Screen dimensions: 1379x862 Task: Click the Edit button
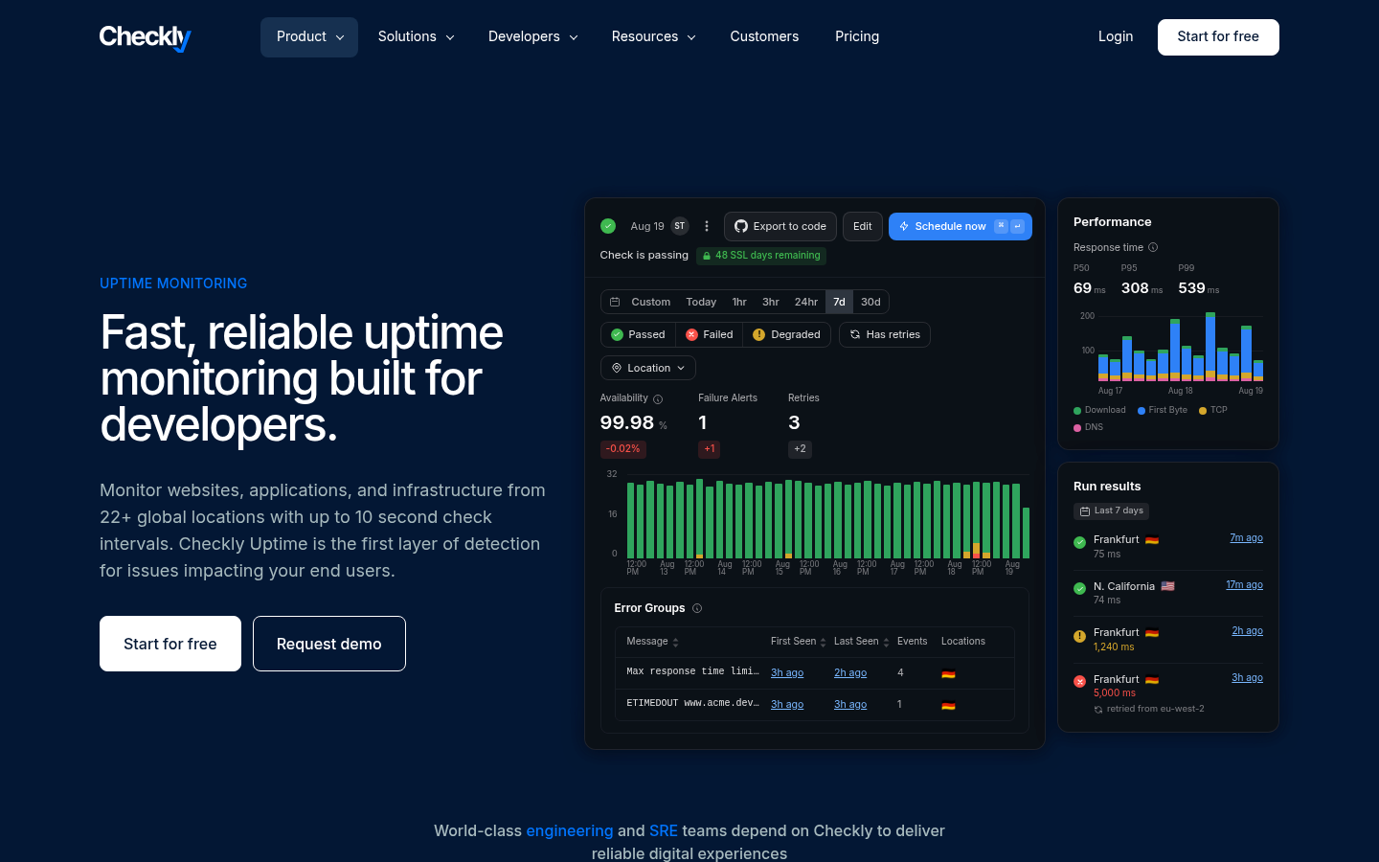click(863, 226)
